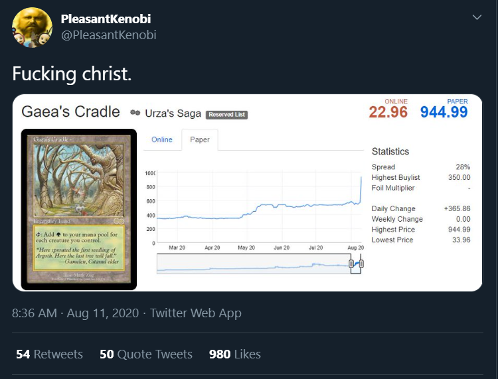The image size is (498, 379).
Task: Click the @PleasantKenobi handle
Action: click(108, 35)
